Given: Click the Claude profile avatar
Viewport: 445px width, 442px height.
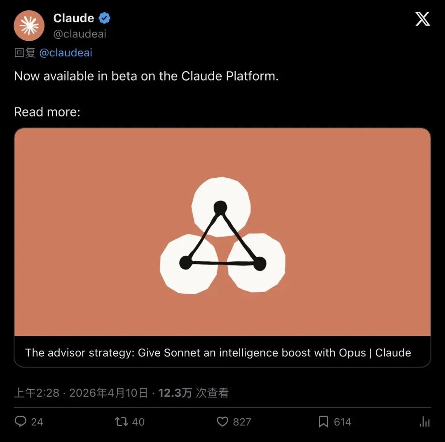Looking at the screenshot, I should [29, 26].
